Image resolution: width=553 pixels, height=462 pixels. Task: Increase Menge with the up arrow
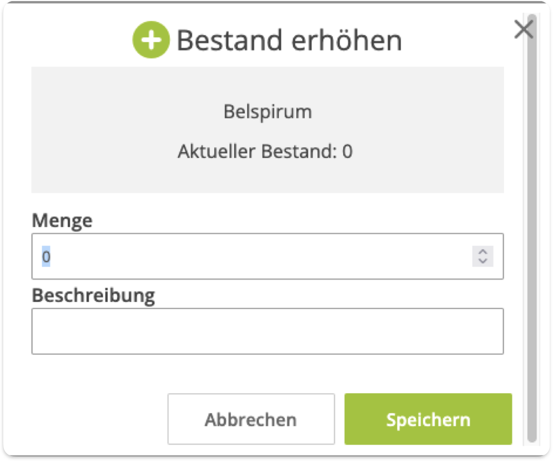(x=483, y=252)
